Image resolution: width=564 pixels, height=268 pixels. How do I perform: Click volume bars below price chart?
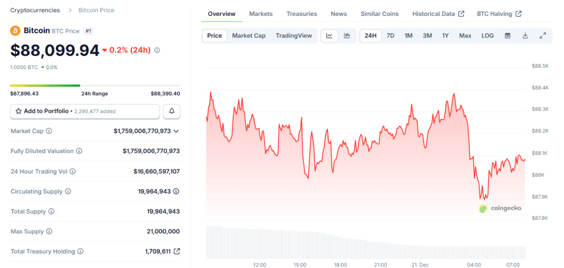366,242
